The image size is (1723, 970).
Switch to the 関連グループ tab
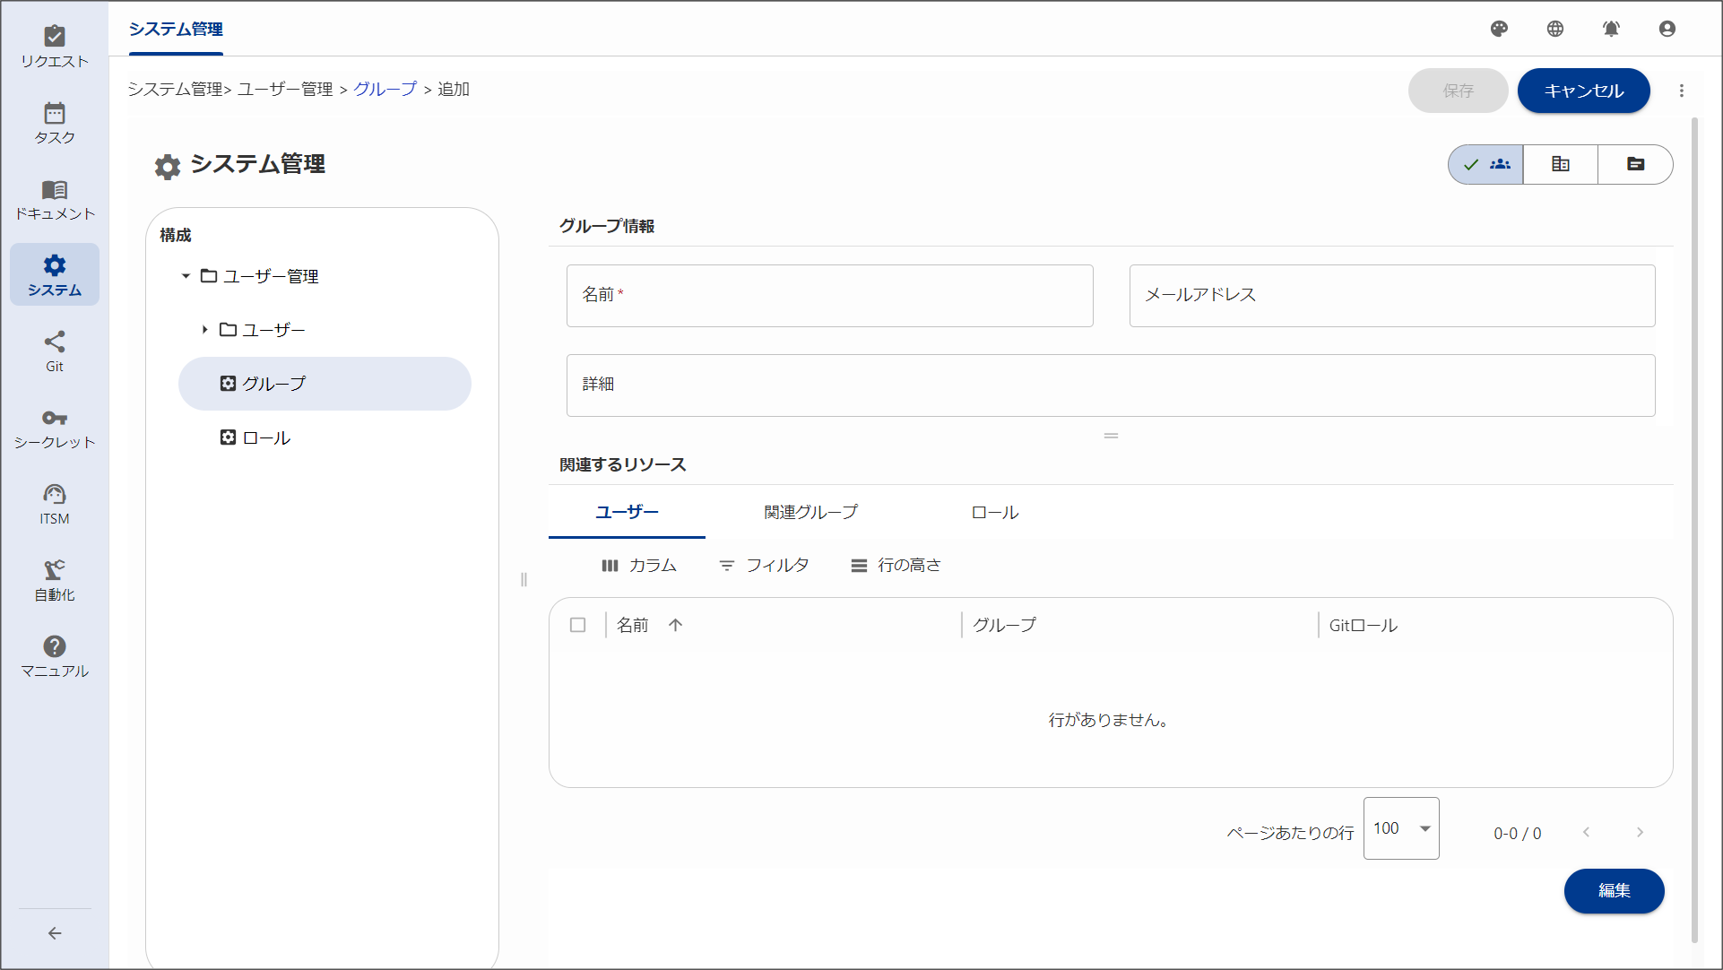click(x=810, y=512)
